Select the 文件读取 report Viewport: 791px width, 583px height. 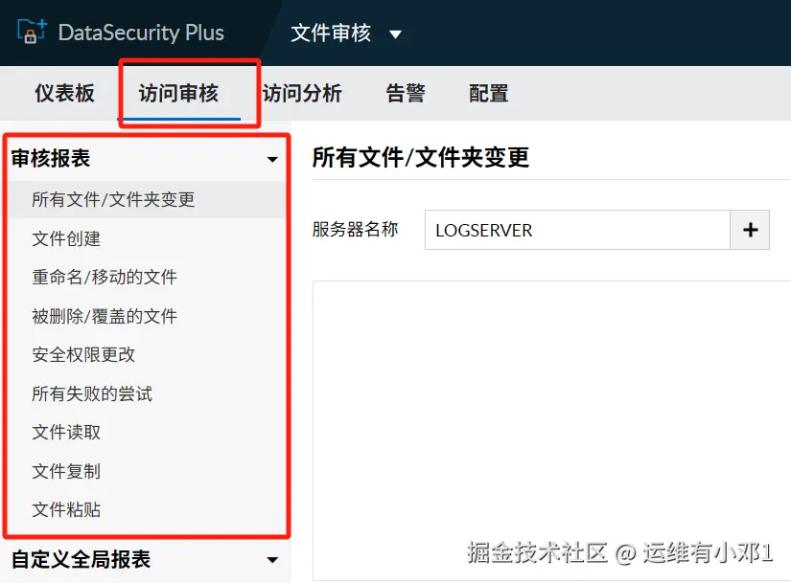[66, 432]
